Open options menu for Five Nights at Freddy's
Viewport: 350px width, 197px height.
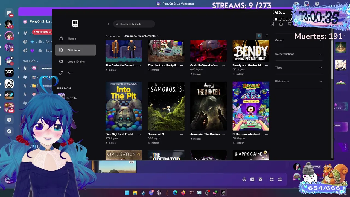(139, 134)
